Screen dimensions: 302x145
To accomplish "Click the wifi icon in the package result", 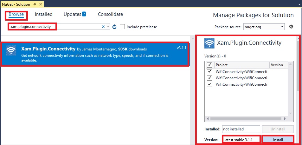I will (x=11, y=50).
